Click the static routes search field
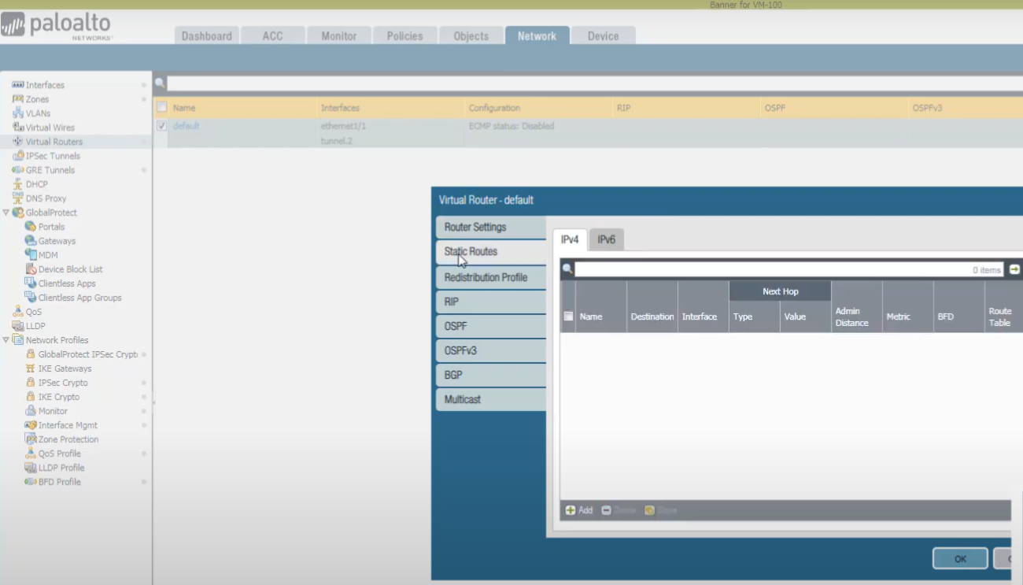Image resolution: width=1023 pixels, height=585 pixels. click(789, 270)
